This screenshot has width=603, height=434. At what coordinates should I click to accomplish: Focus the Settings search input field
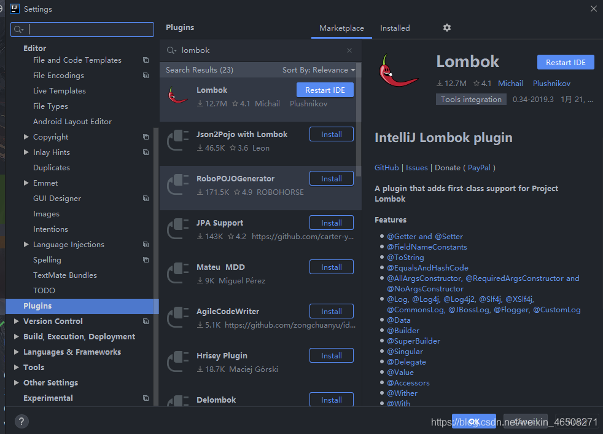click(x=82, y=30)
